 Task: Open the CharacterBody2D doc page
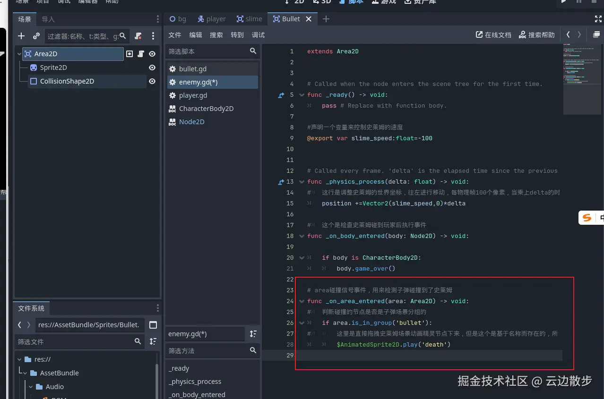coord(212,109)
